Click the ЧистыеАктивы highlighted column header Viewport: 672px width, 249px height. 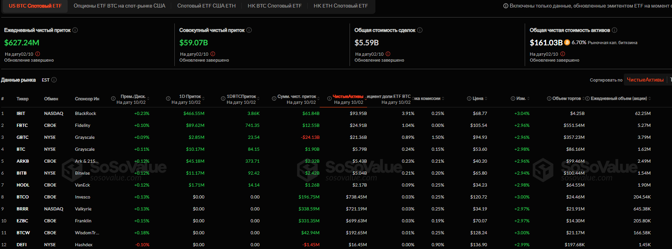click(x=348, y=97)
